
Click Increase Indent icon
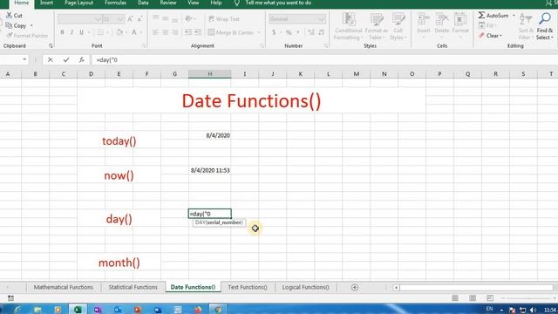coord(198,32)
